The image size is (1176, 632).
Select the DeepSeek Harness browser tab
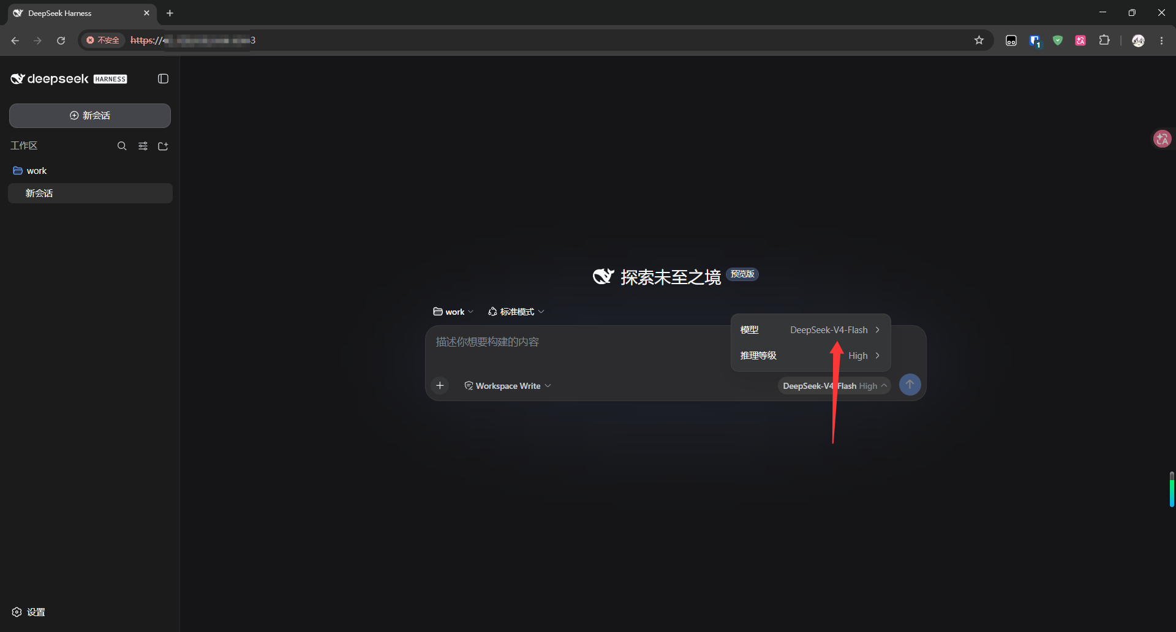coord(82,13)
